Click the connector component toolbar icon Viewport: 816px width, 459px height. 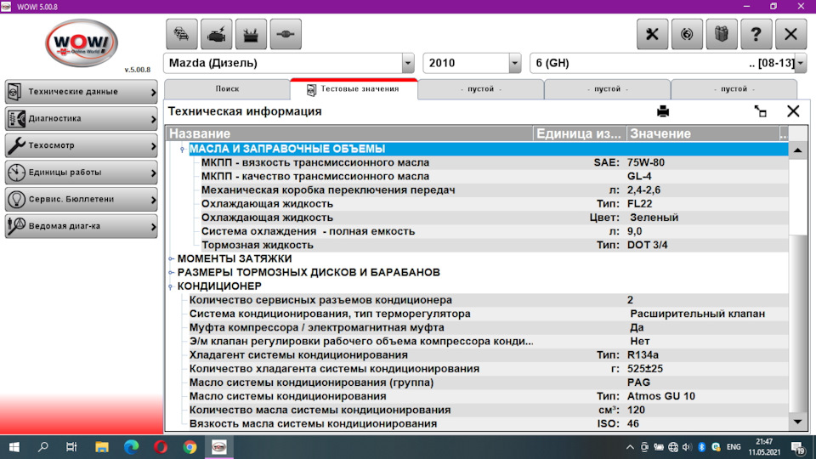click(x=286, y=34)
